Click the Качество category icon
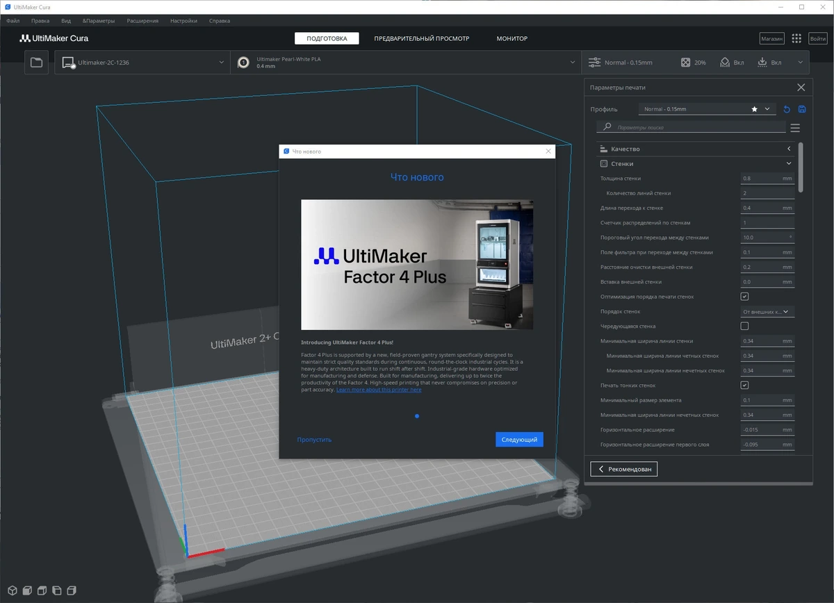Viewport: 834px width, 603px height. [x=603, y=149]
